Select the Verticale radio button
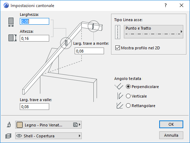The width and height of the screenshot is (190, 143). 128,96
